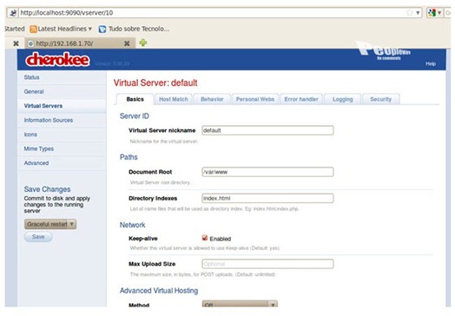Screen dimensions: 455x316
Task: Click the 'Server ID' section heading
Action: coord(135,116)
